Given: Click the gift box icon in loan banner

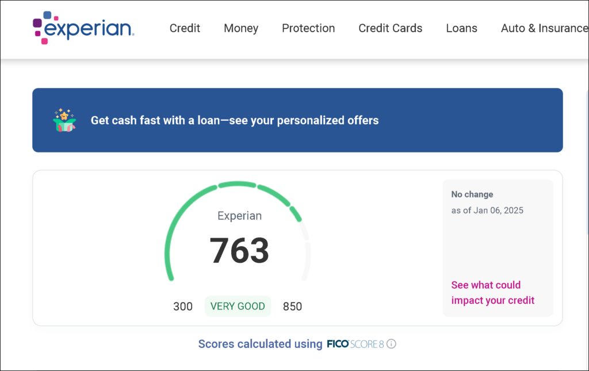Looking at the screenshot, I should tap(64, 120).
